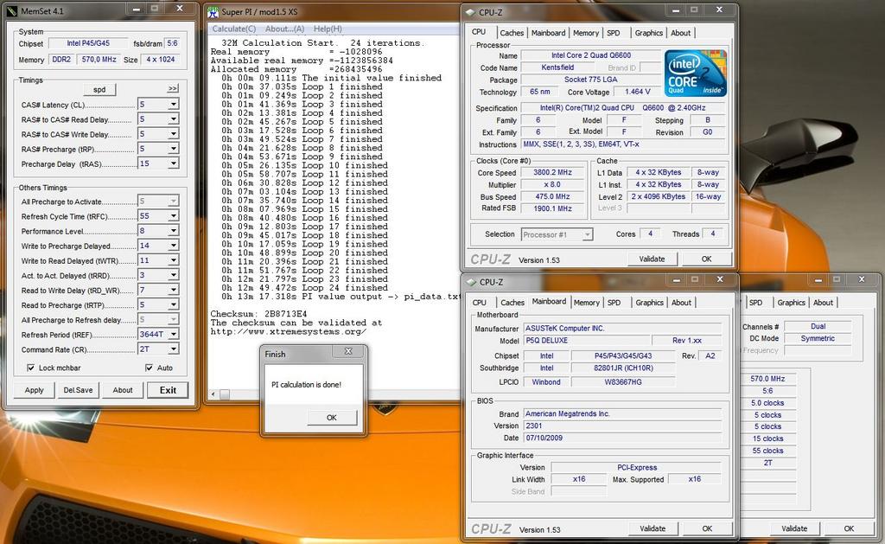Switch to CPU tab in lower CPU-Z window
Screen dimensions: 885x544
(x=479, y=303)
